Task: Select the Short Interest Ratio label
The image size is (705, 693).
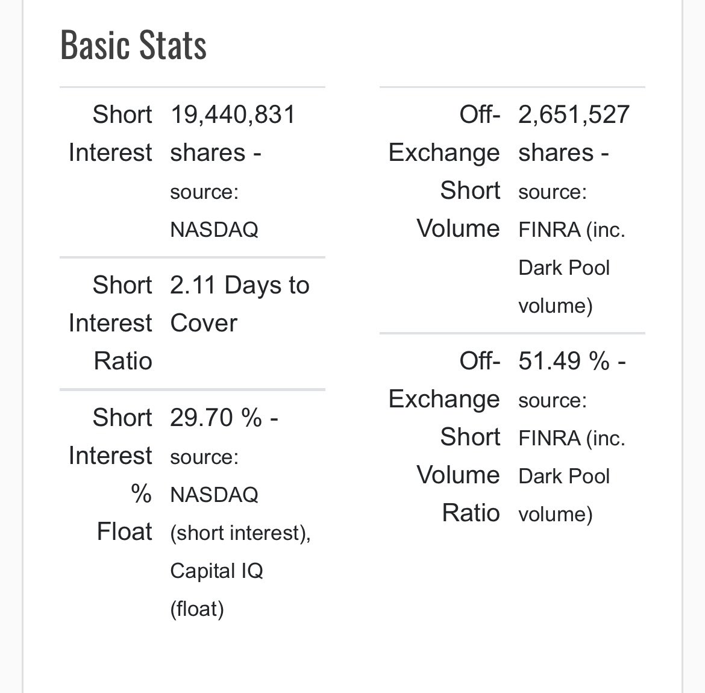Action: pos(110,323)
